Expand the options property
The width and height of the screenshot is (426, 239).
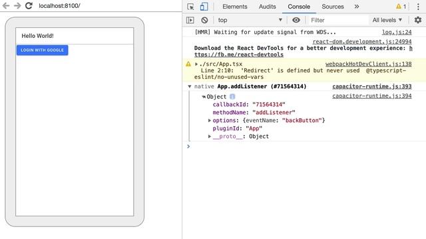click(x=210, y=120)
